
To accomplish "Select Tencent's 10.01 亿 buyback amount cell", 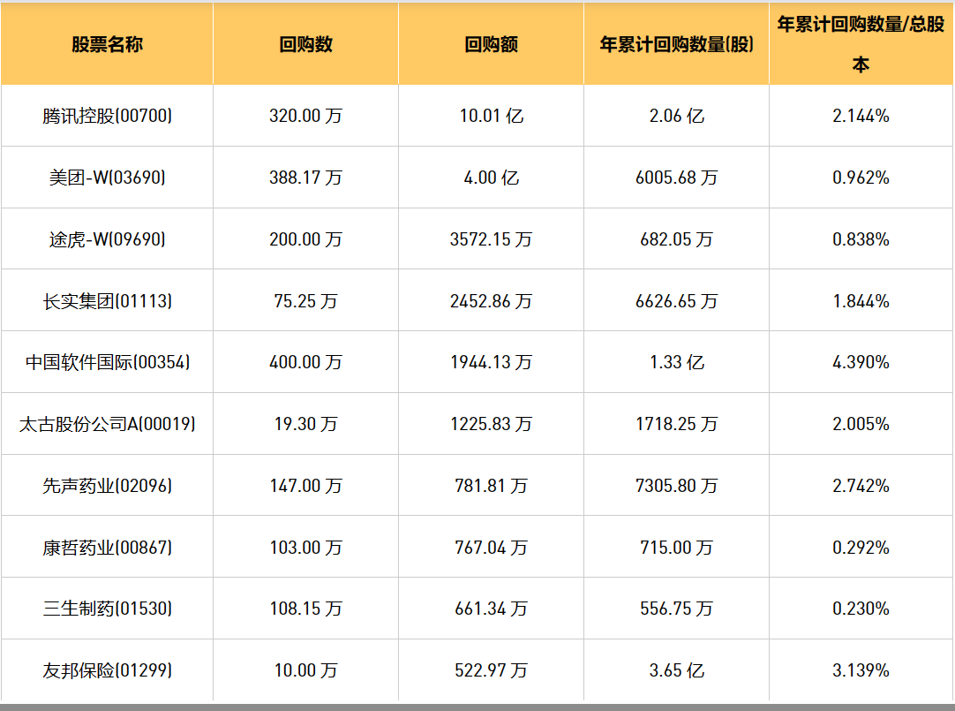I will (x=491, y=116).
